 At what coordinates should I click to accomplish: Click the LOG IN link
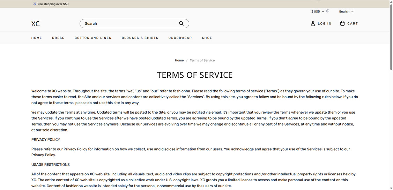(325, 23)
